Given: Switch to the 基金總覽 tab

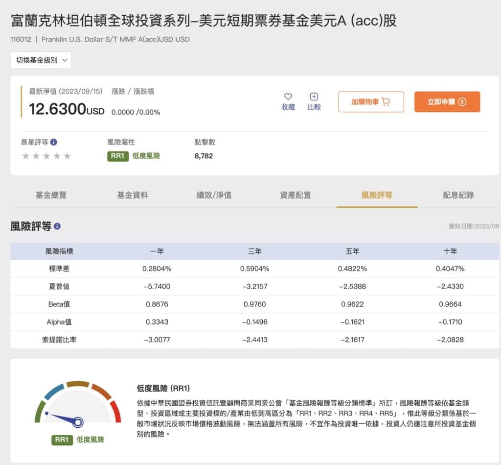Looking at the screenshot, I should [x=51, y=194].
